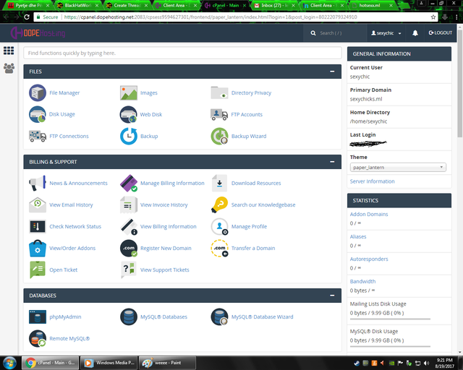463x370 pixels.
Task: Open Windows Media Player from taskbar
Action: pyautogui.click(x=109, y=363)
